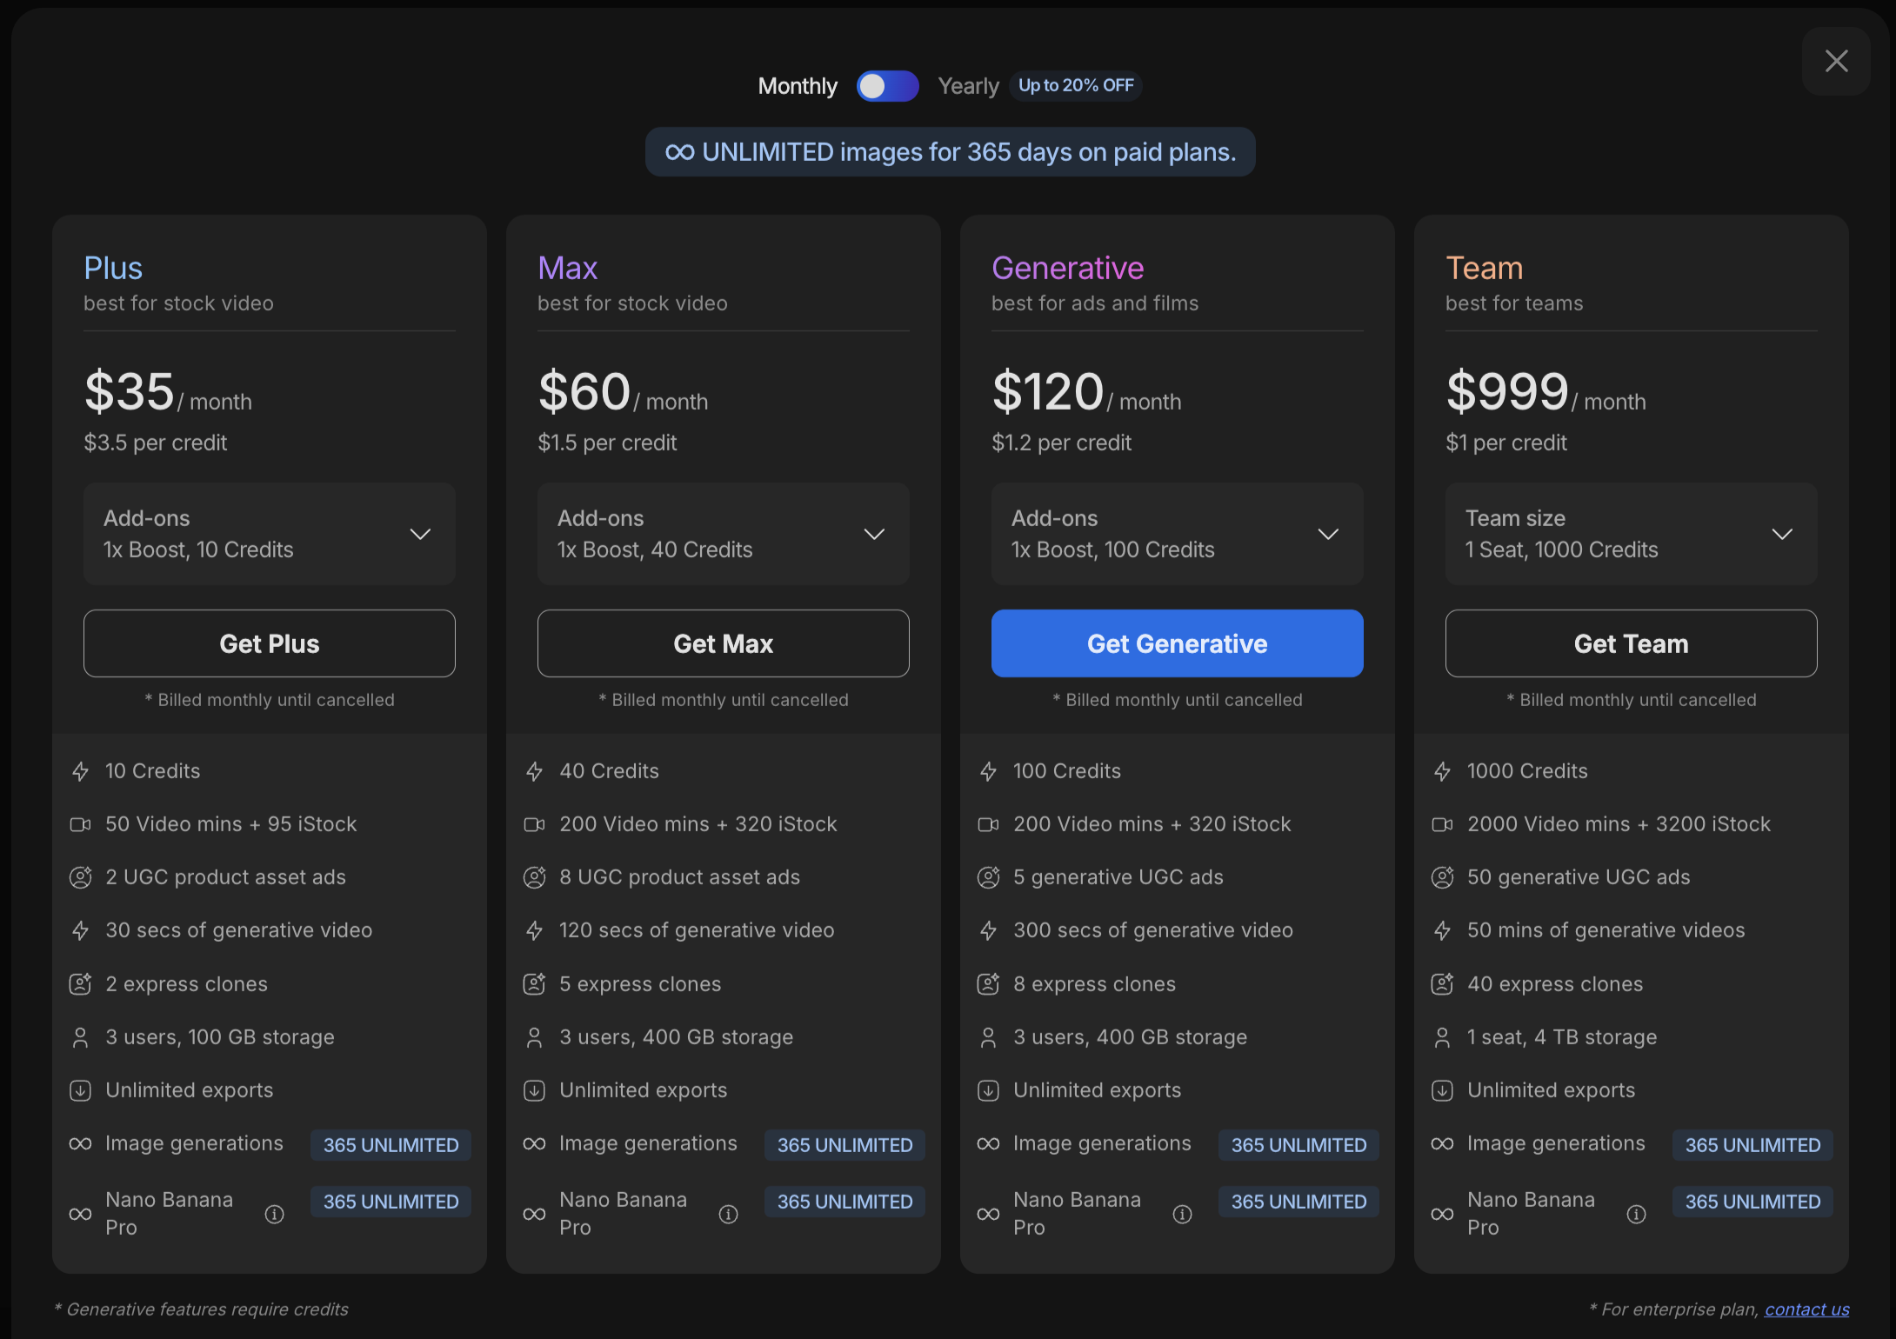Click the download icon beside Unlimited exports in Plus

[x=80, y=1090]
